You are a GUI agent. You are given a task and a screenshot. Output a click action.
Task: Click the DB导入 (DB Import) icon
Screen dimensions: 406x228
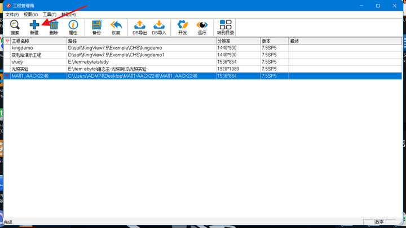click(160, 26)
